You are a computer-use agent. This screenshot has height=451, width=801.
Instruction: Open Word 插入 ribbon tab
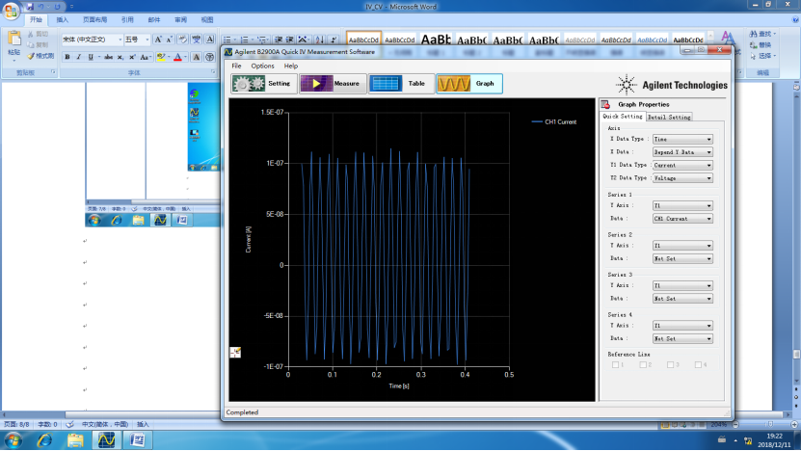point(63,20)
